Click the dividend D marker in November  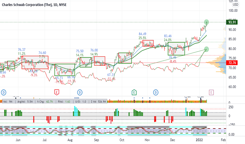click(156, 92)
